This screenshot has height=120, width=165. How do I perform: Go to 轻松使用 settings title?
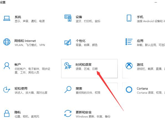click(x=21, y=89)
